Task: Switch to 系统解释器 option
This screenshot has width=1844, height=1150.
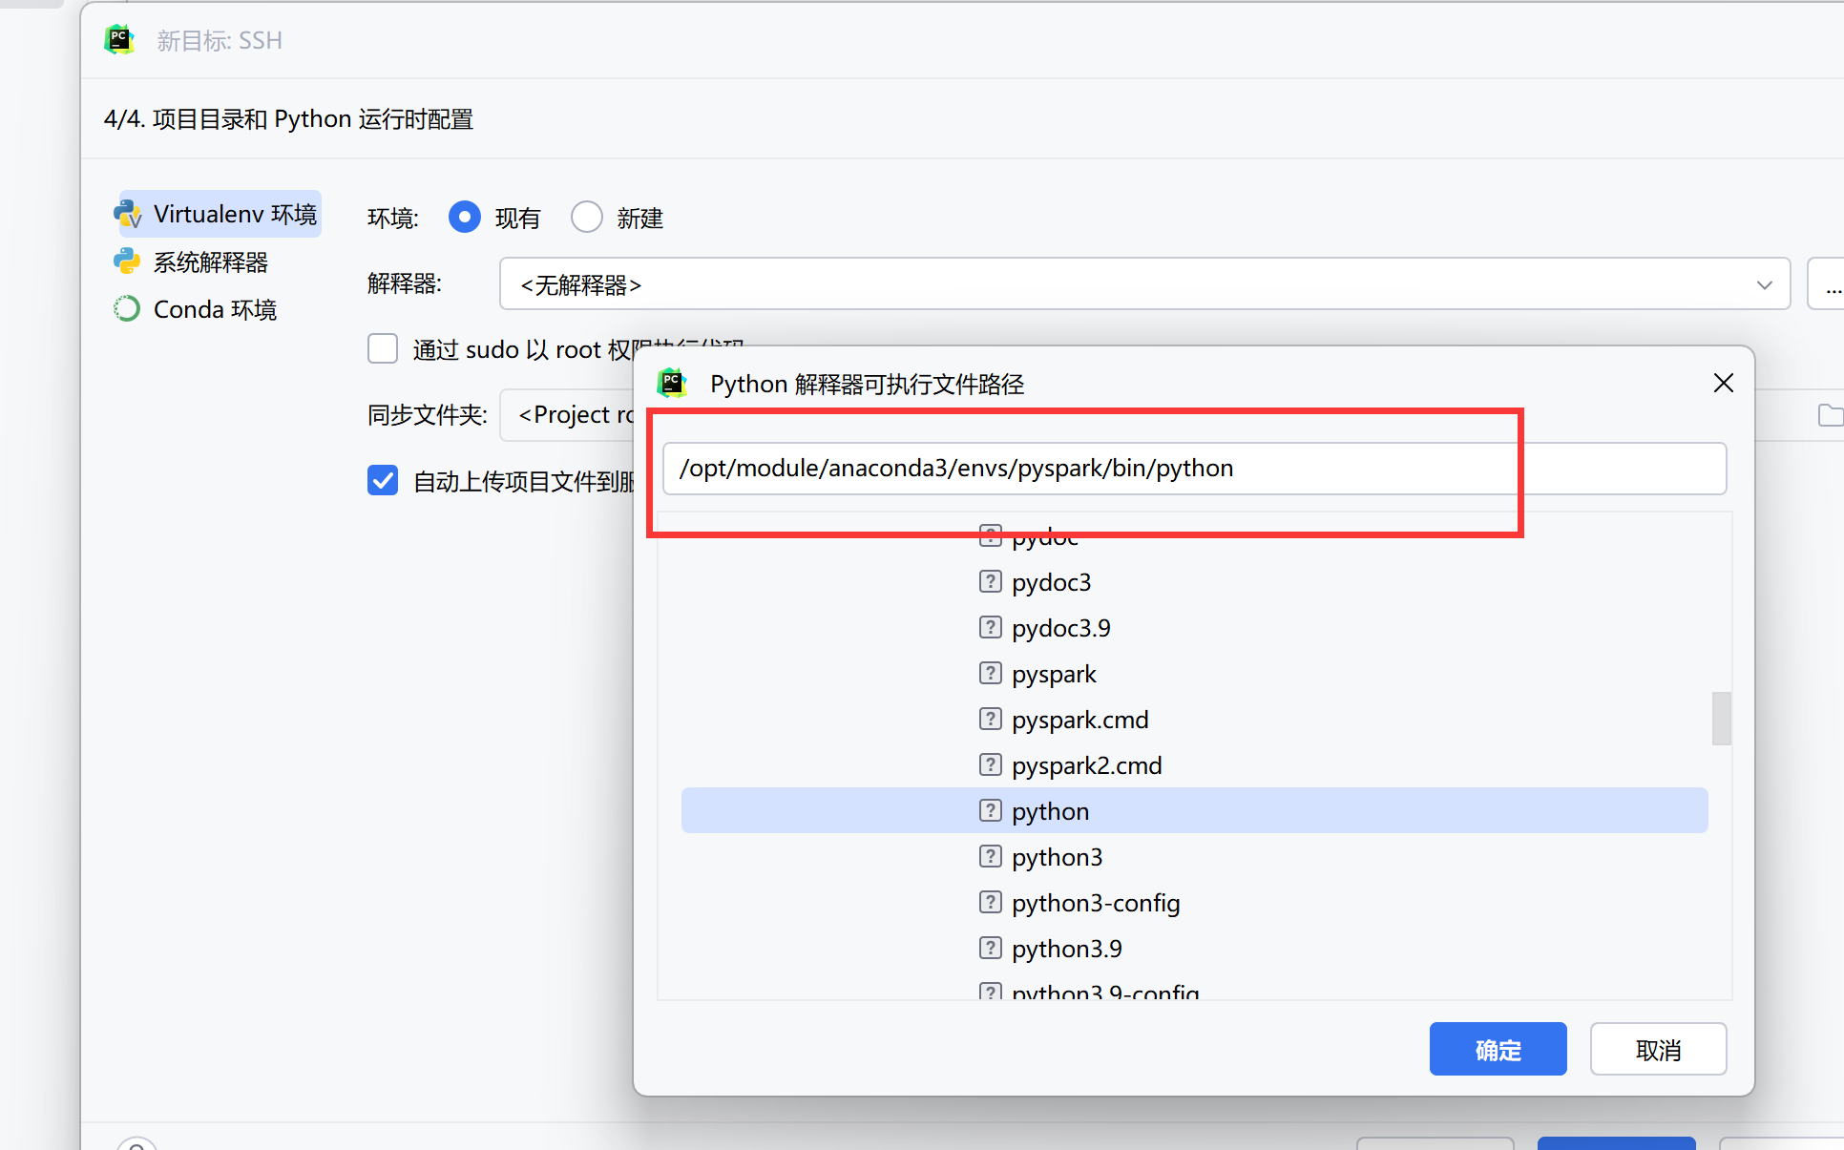Action: pos(210,261)
